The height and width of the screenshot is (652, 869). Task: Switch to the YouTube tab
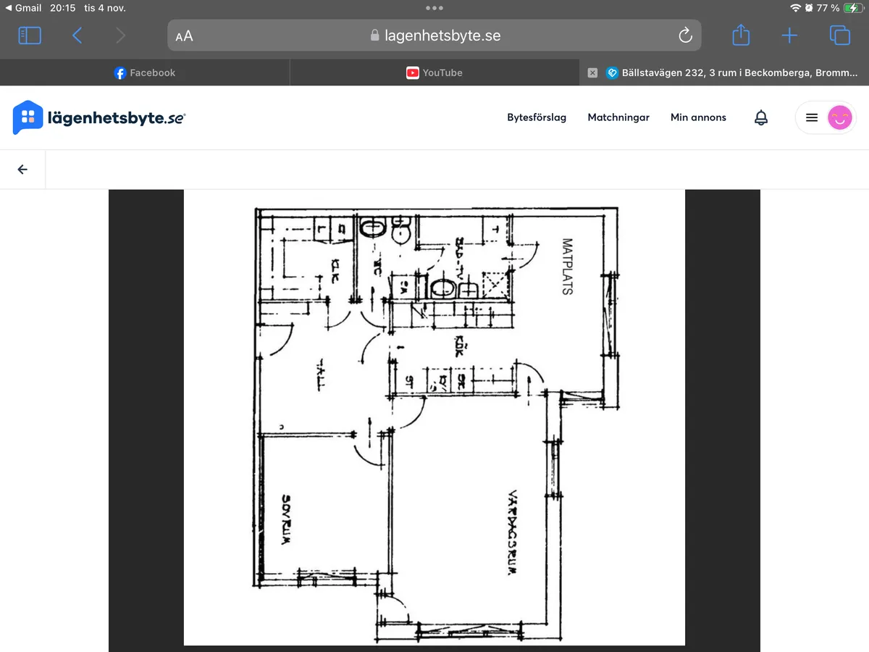coord(434,72)
